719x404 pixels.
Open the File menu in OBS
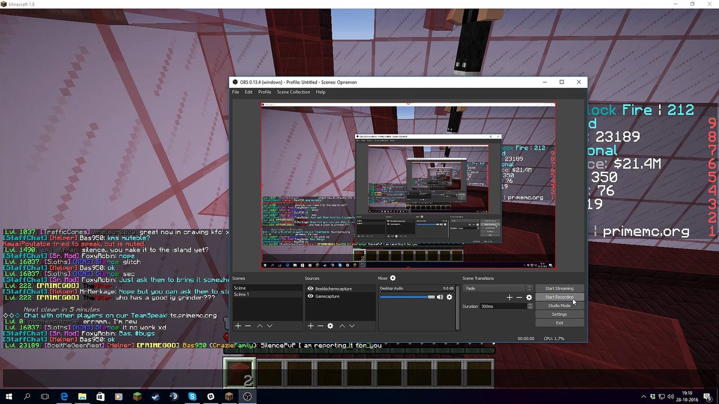(x=235, y=92)
